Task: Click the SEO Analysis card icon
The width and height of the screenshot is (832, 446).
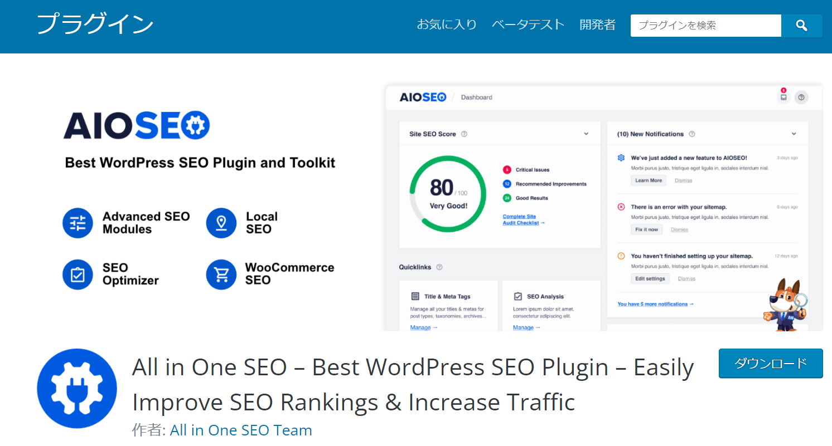Action: (517, 297)
